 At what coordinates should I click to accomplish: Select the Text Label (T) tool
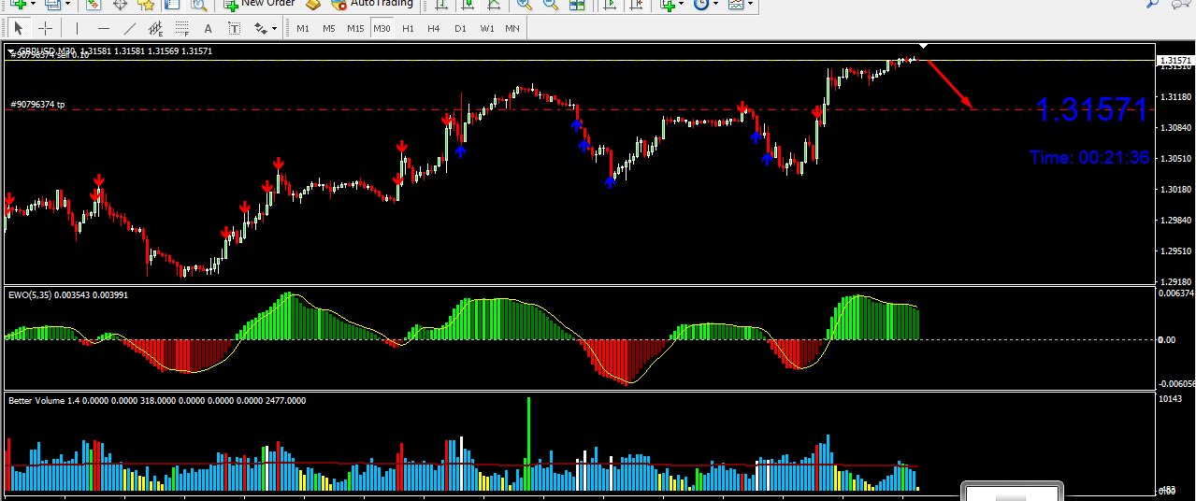233,28
